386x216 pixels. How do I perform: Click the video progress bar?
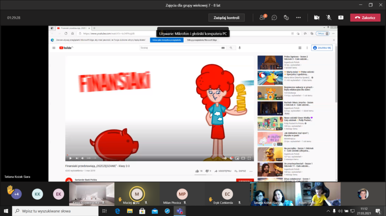160,155
